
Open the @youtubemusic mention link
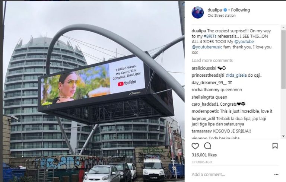point(207,47)
